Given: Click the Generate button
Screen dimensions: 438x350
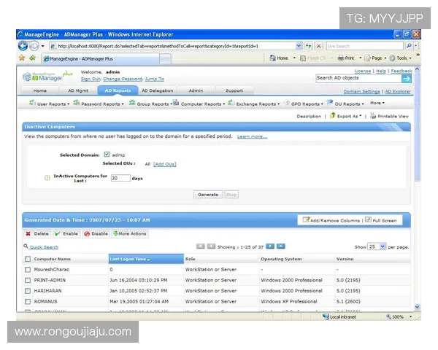Looking at the screenshot, I should tap(208, 195).
